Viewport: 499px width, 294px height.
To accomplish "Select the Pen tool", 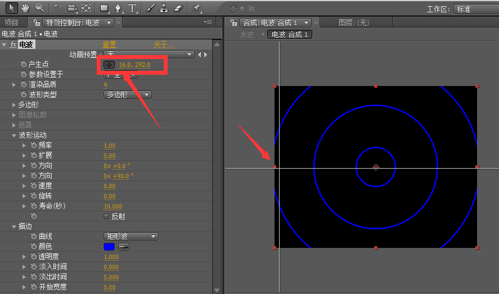I will pyautogui.click(x=118, y=8).
